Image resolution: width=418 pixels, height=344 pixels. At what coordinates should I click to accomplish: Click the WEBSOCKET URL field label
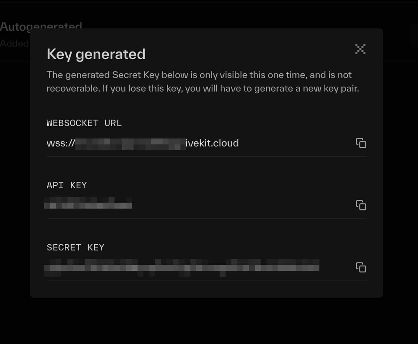pos(84,123)
